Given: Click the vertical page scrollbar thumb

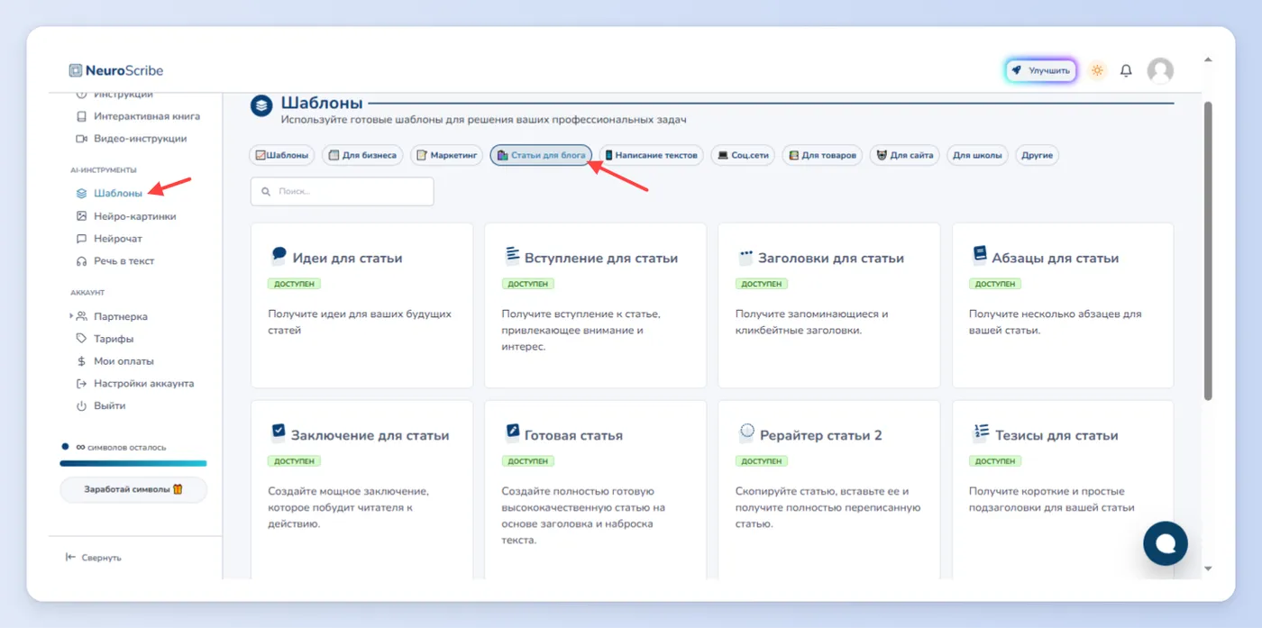Looking at the screenshot, I should pos(1208,250).
